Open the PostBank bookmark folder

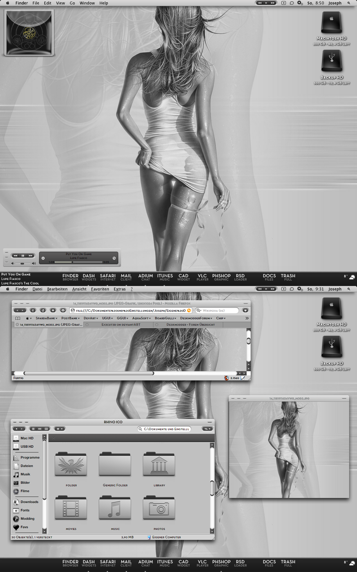(71, 318)
